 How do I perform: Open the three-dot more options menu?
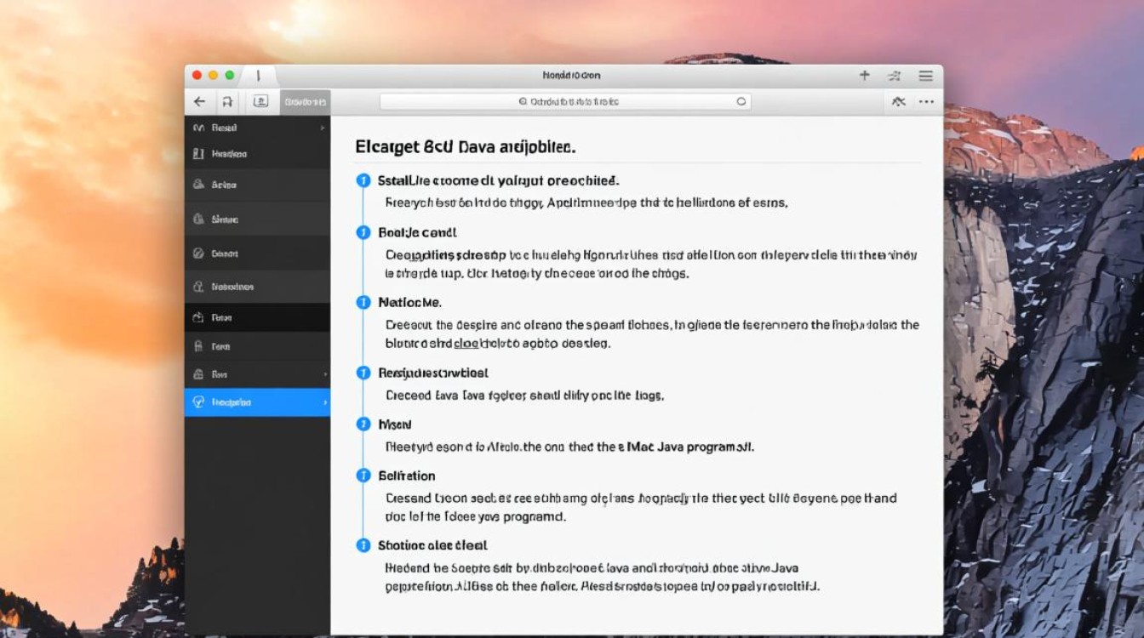(926, 101)
